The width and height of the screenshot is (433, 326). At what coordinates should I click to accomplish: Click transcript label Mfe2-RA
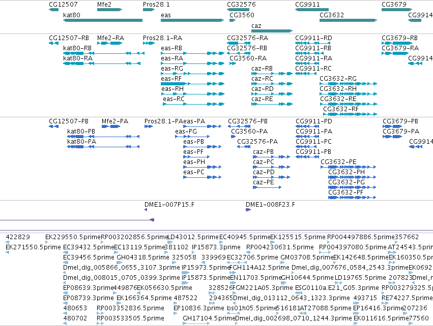111,38
